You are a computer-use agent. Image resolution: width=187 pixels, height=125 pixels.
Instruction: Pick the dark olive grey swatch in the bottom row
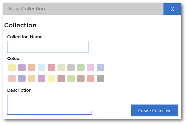100,78
